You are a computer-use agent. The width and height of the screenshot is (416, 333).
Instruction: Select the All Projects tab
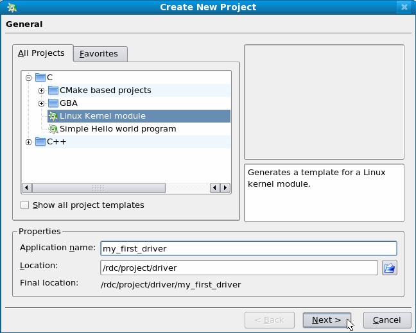point(41,53)
